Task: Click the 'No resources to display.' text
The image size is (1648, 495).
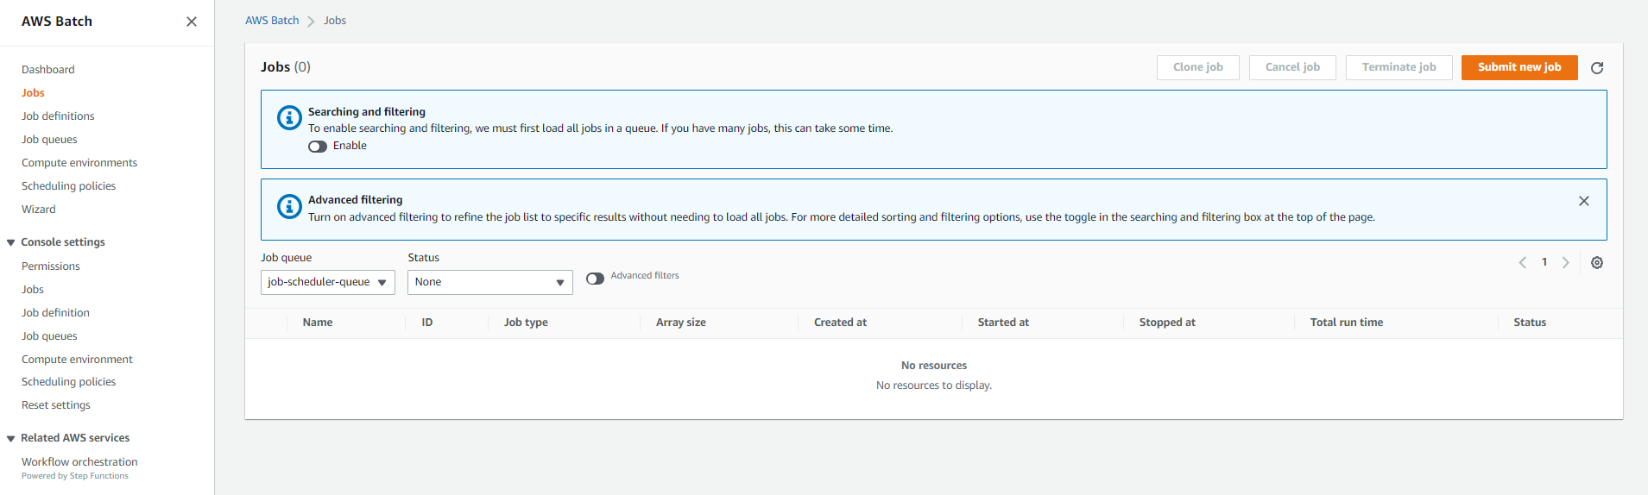Action: 934,385
